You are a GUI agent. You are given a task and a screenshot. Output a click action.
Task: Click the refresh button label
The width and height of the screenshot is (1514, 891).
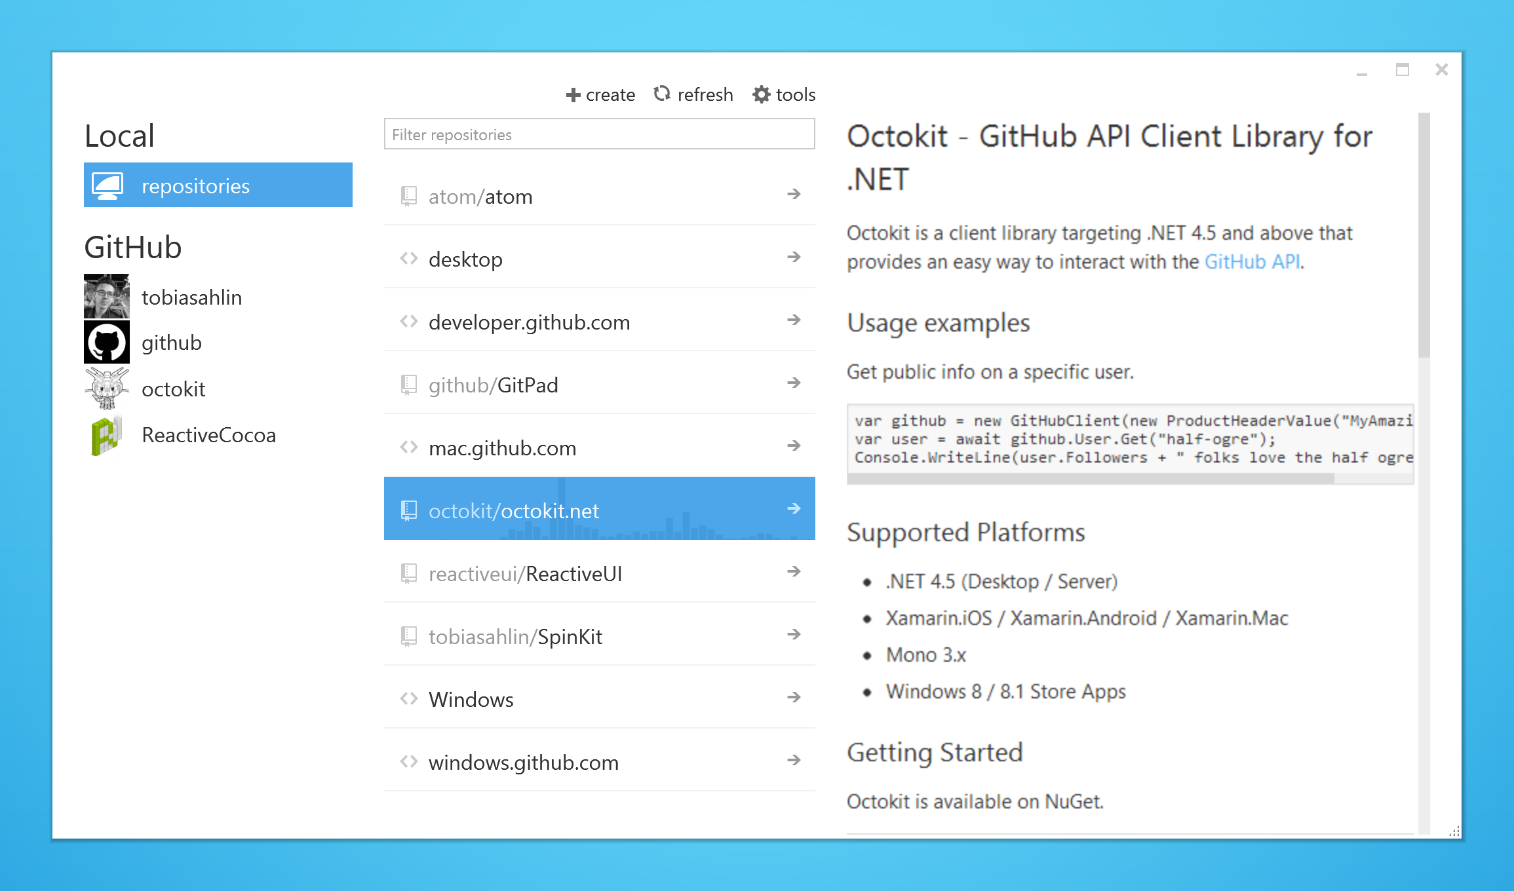point(705,95)
